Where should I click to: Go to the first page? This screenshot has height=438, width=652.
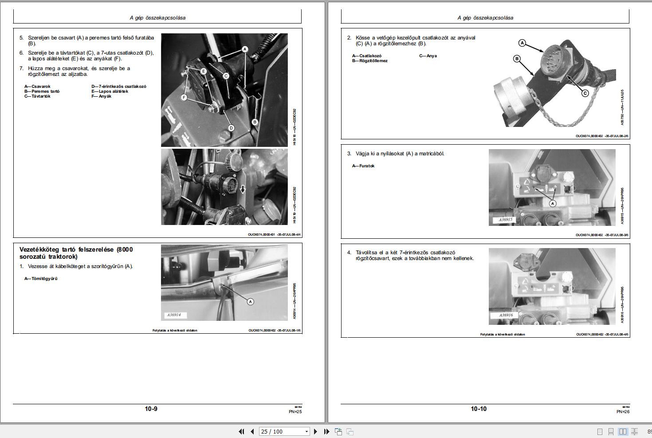point(241,431)
